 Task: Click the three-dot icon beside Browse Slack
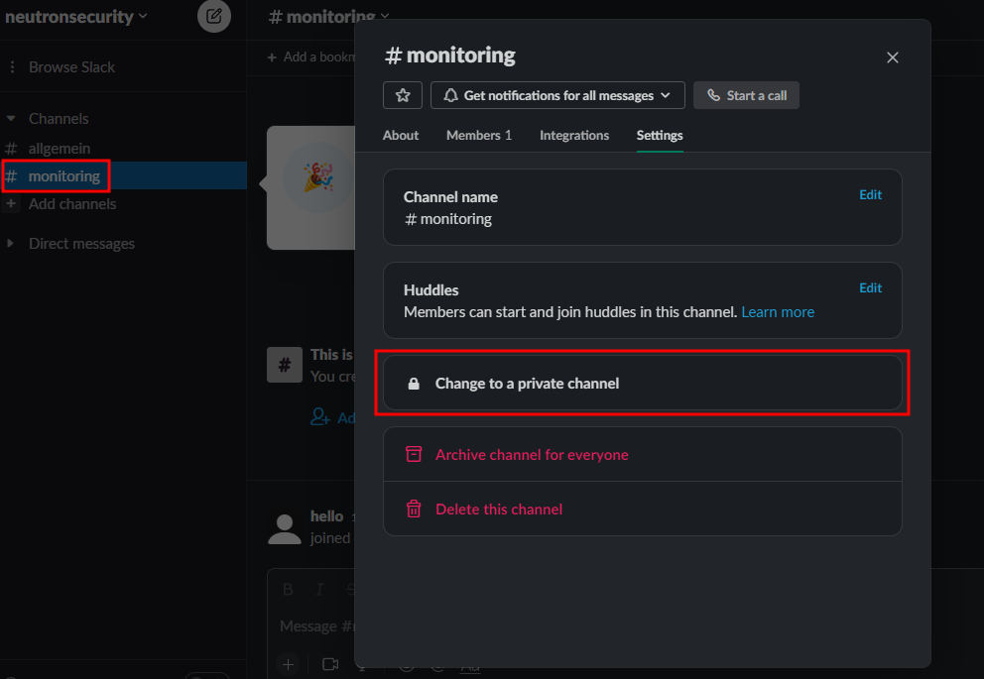[x=12, y=67]
